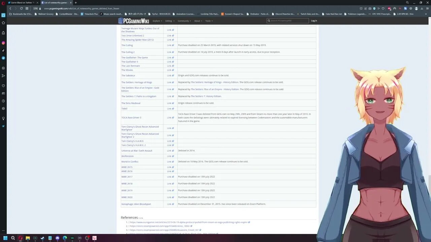Open File Explorer from the taskbar

28,238
